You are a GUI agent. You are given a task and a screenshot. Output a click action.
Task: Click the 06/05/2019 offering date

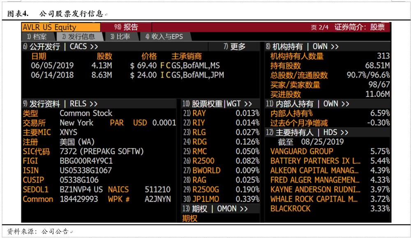click(52, 66)
